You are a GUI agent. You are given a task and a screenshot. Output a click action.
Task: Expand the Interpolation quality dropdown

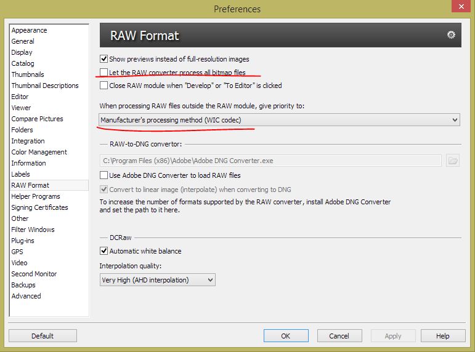pyautogui.click(x=157, y=280)
